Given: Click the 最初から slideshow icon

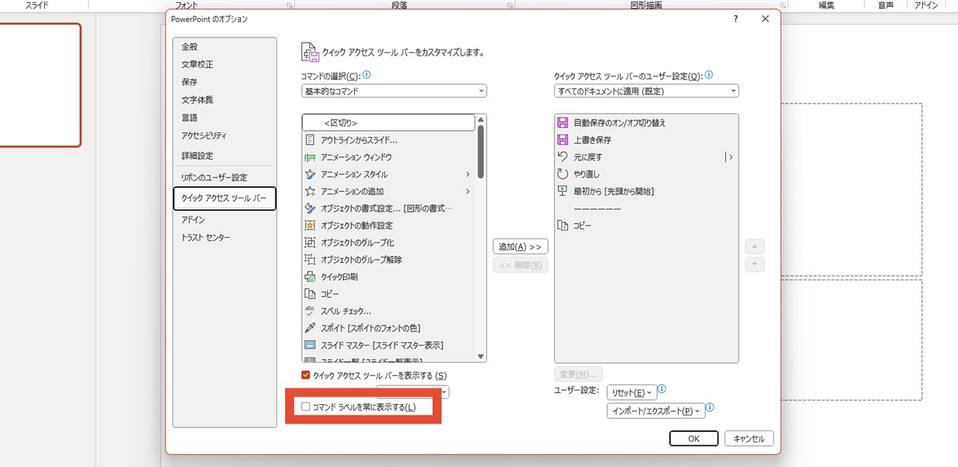Looking at the screenshot, I should click(x=563, y=191).
